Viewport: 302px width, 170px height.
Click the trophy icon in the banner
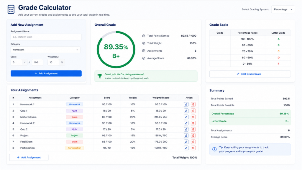(x=100, y=76)
